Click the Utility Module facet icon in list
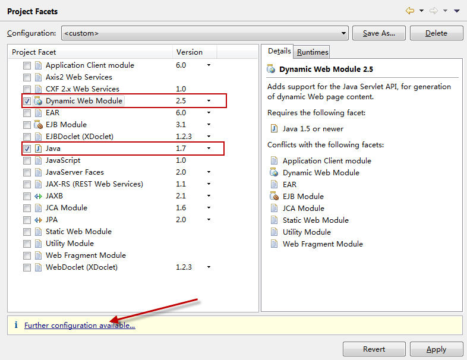Viewport: 467px width, 360px height. 38,244
